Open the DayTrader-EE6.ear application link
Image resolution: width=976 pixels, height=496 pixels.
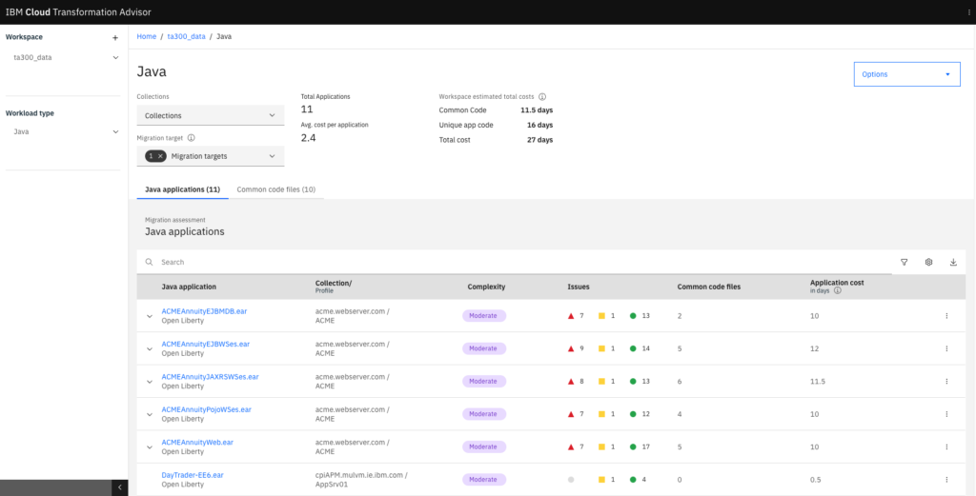tap(192, 474)
